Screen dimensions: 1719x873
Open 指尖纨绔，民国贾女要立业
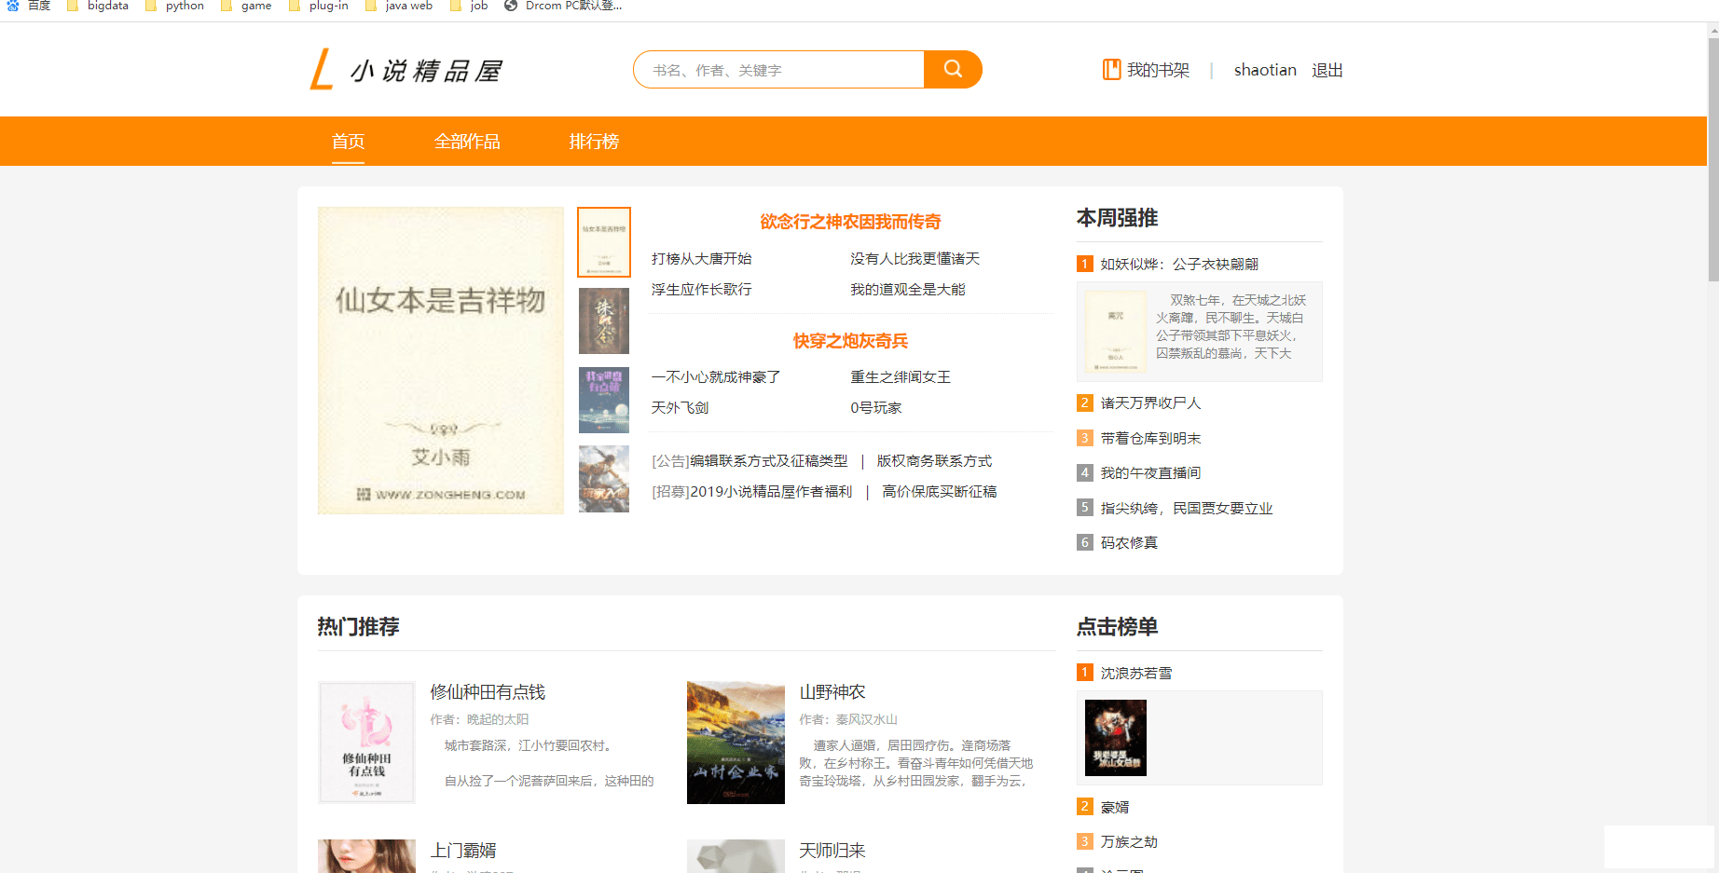click(1186, 509)
